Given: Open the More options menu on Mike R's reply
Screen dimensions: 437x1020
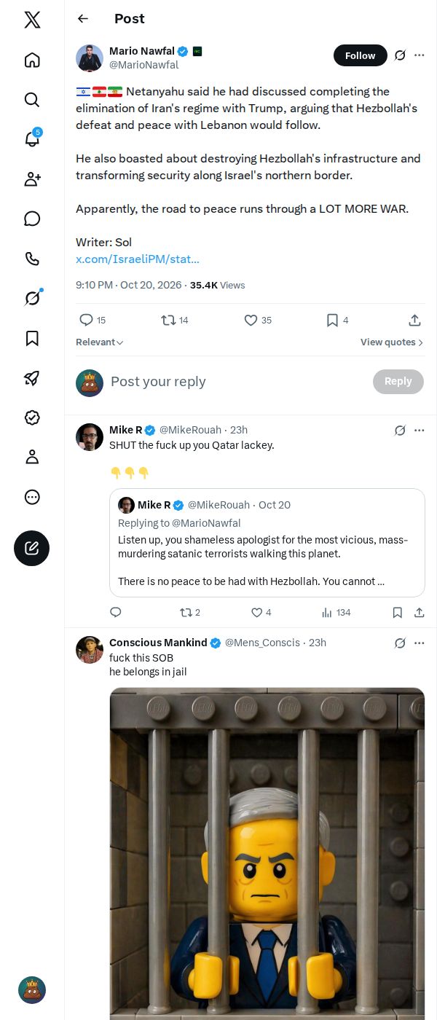Looking at the screenshot, I should 420,430.
